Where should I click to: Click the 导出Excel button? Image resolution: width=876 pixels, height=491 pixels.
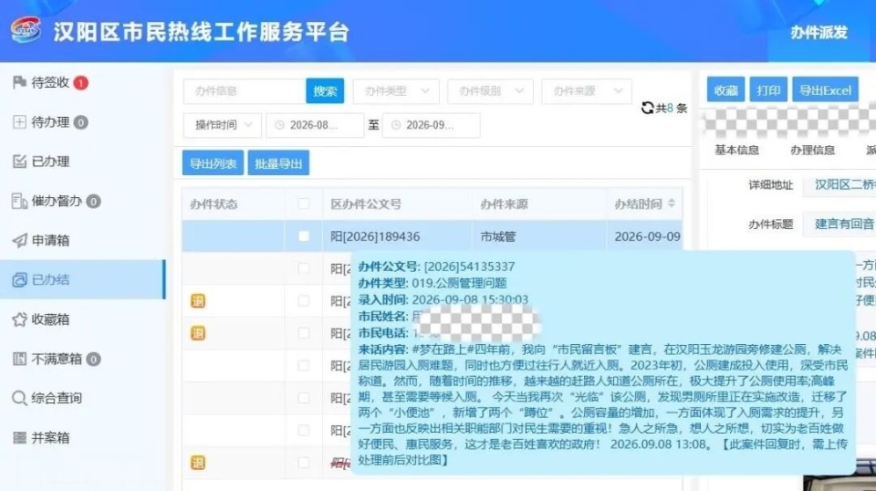[x=825, y=90]
